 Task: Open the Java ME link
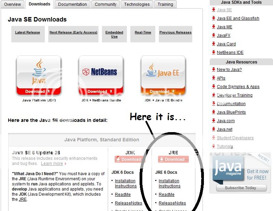pyautogui.click(x=224, y=27)
